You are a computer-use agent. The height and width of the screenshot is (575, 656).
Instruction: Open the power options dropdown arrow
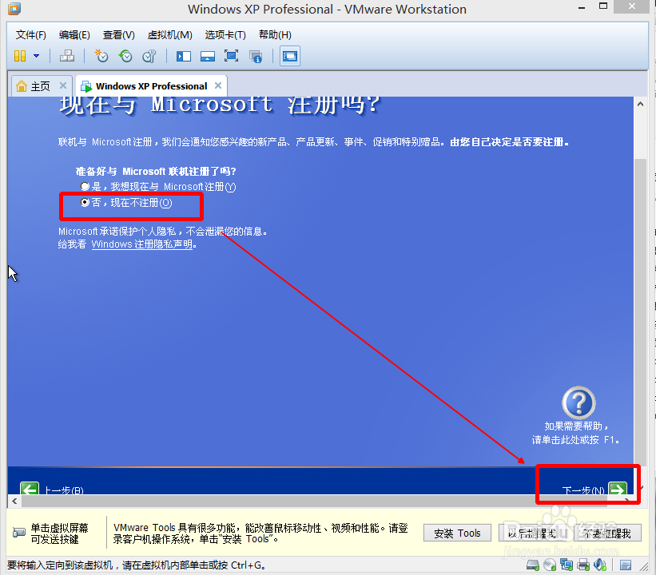pyautogui.click(x=37, y=56)
